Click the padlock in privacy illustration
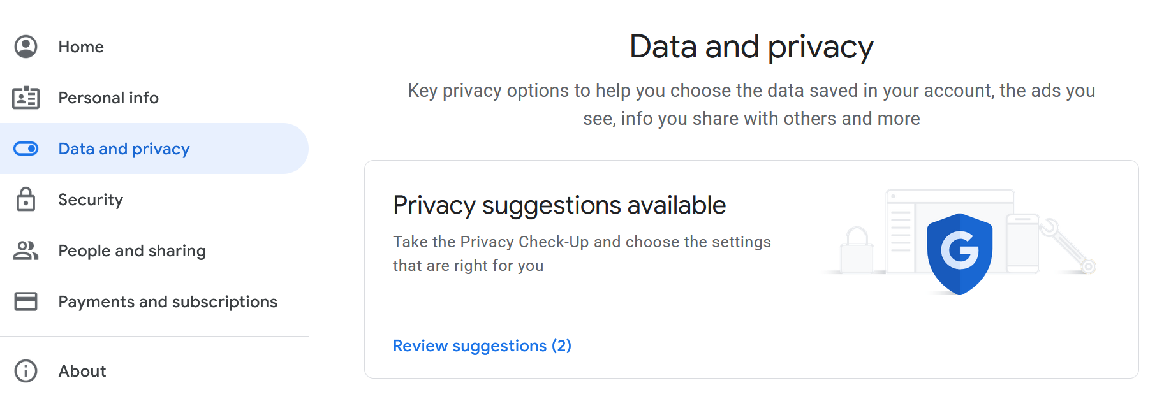The width and height of the screenshot is (1171, 406). tap(857, 251)
